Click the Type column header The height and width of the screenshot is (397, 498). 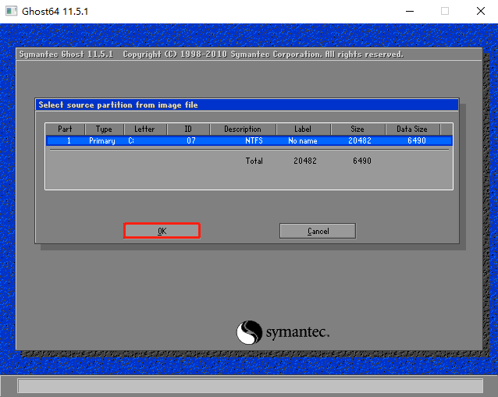tap(104, 129)
